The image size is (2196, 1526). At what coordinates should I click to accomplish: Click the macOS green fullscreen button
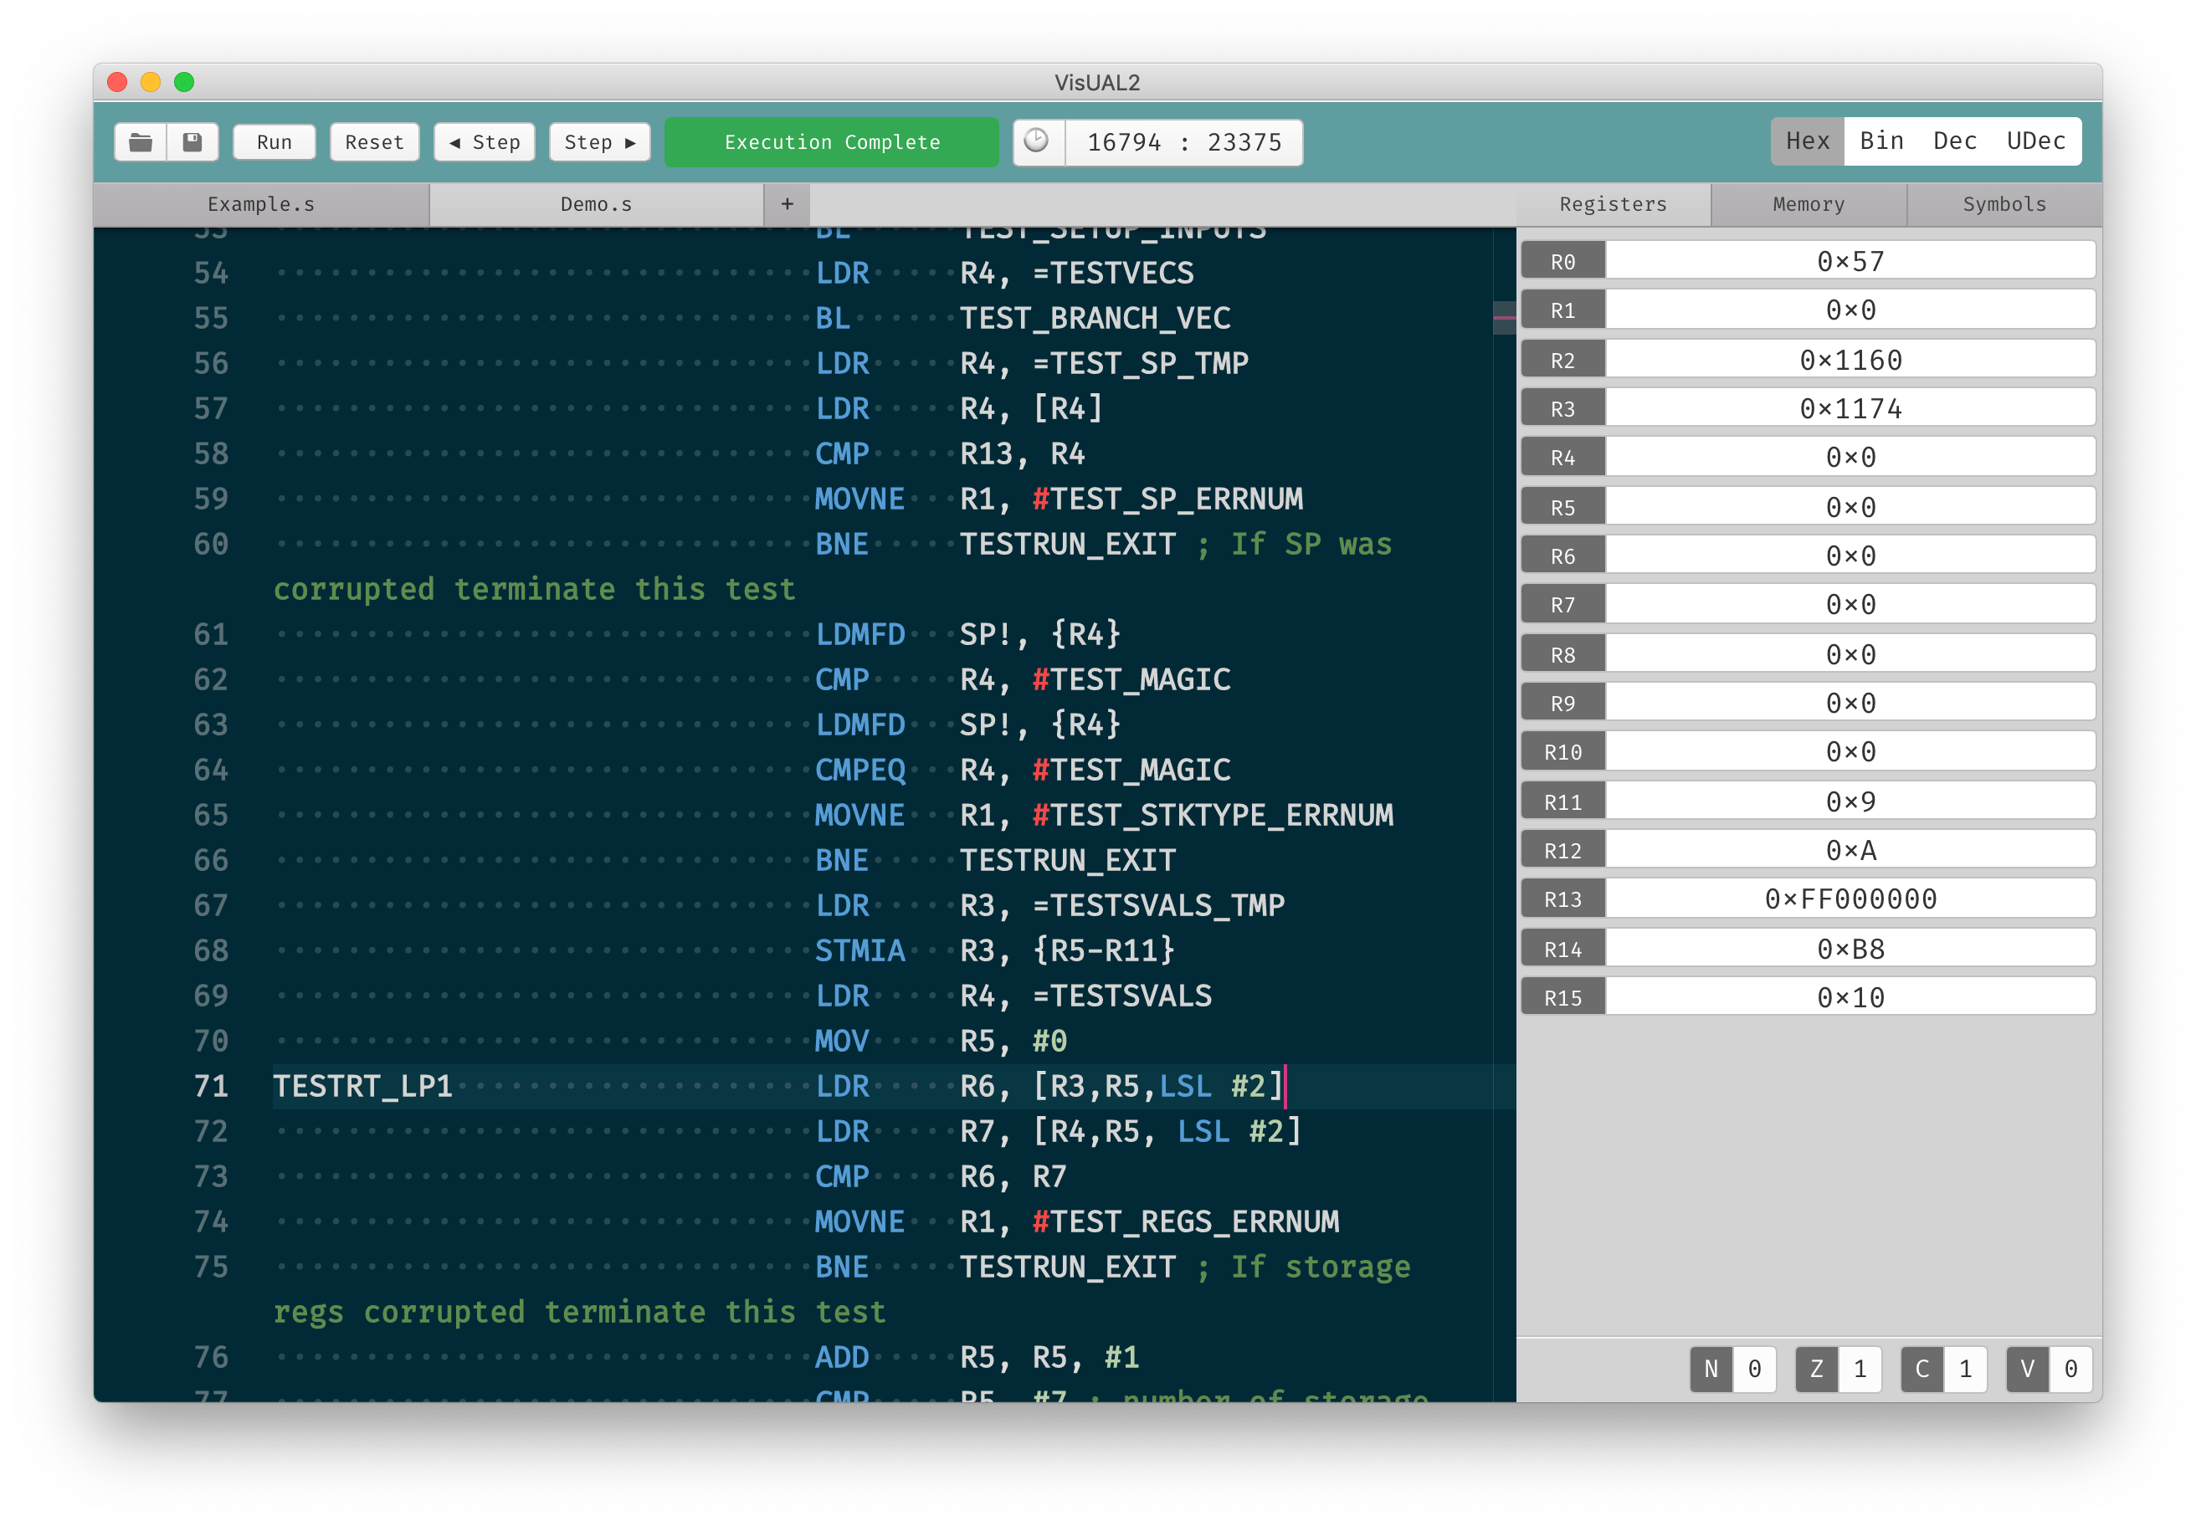pos(183,82)
